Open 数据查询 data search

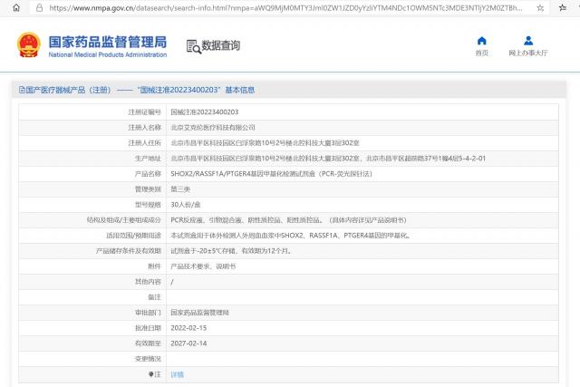(x=213, y=46)
